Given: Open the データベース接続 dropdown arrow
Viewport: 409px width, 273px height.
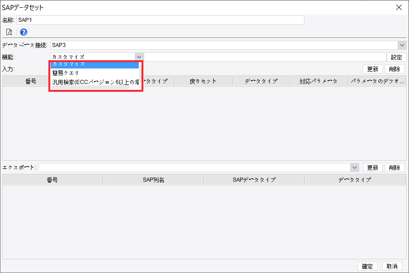Looking at the screenshot, I should click(402, 45).
